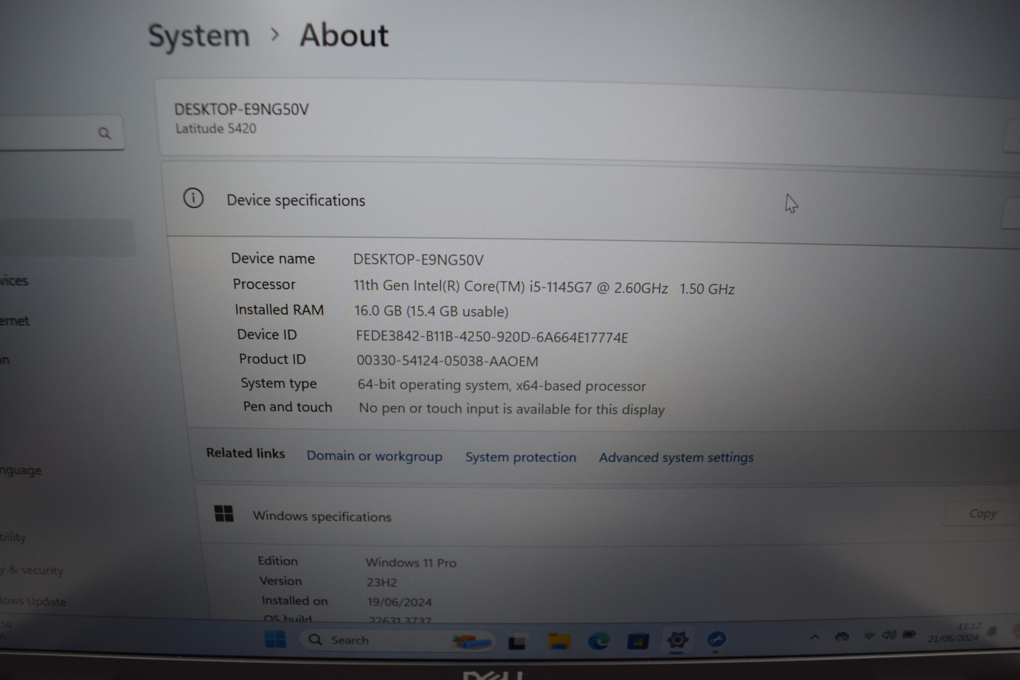This screenshot has width=1020, height=680.
Task: Click the taskbar Search box
Action: coord(397,641)
